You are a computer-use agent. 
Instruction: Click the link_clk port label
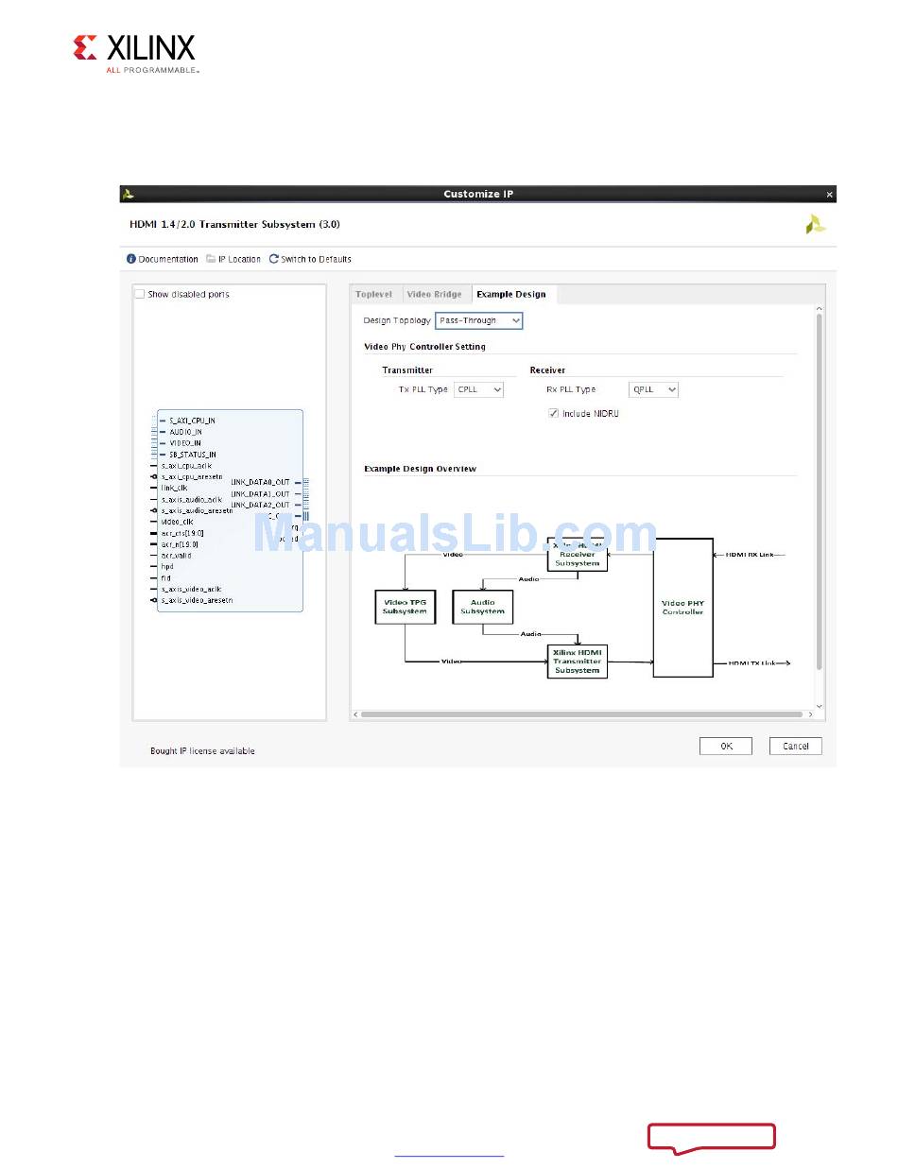(x=174, y=489)
